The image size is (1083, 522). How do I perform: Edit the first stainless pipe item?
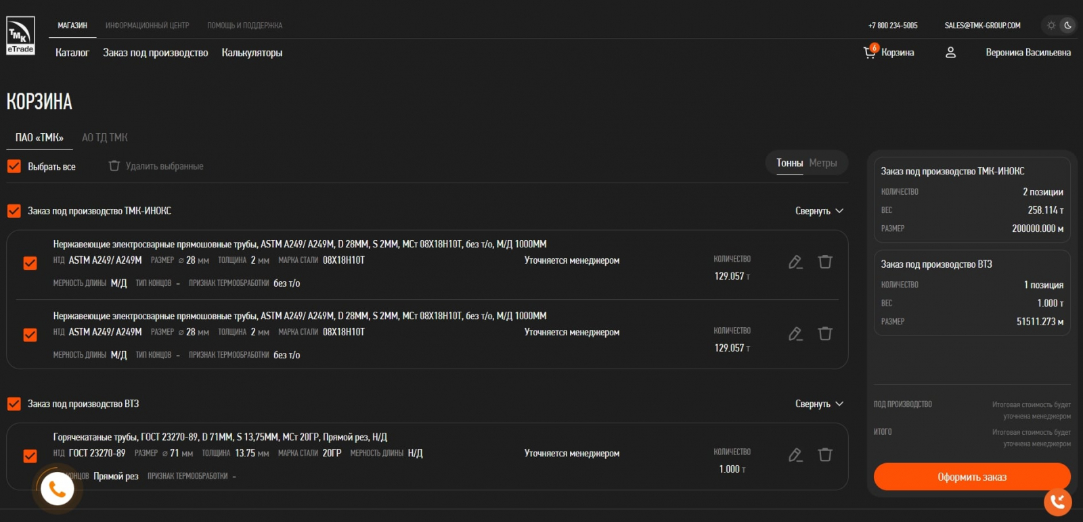coord(795,262)
